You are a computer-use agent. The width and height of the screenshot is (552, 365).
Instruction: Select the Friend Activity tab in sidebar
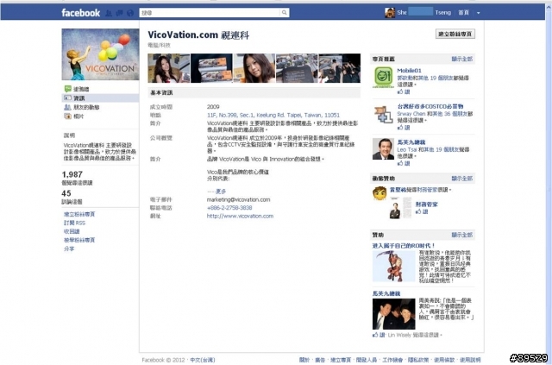[86, 107]
